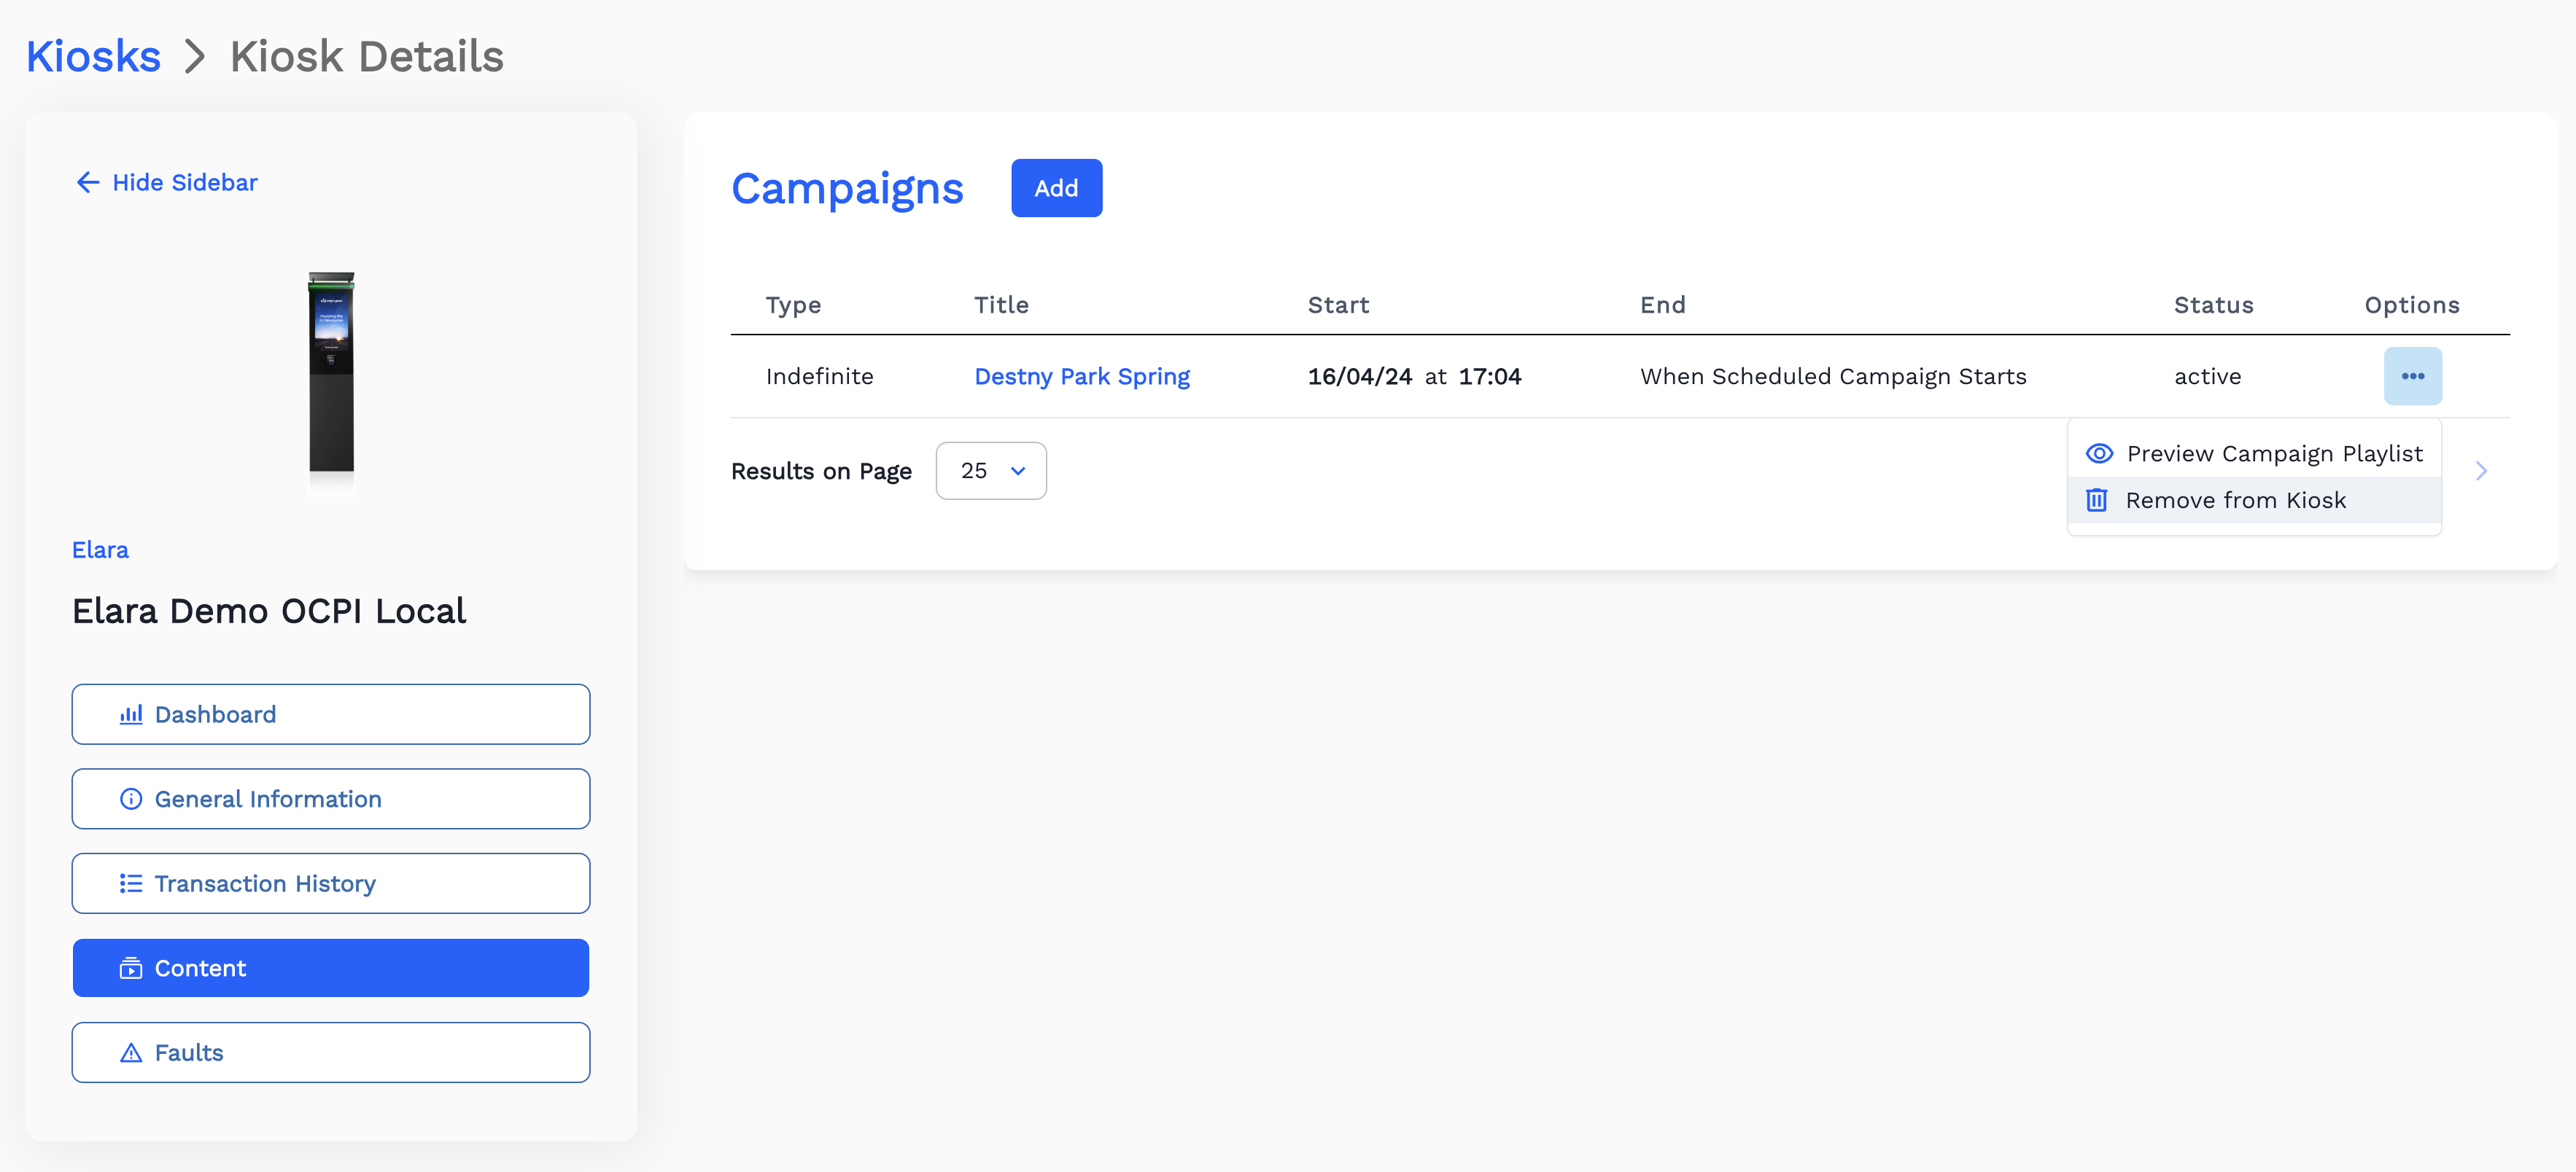Click the bar chart Dashboard icon
The height and width of the screenshot is (1172, 2576).
(x=131, y=714)
